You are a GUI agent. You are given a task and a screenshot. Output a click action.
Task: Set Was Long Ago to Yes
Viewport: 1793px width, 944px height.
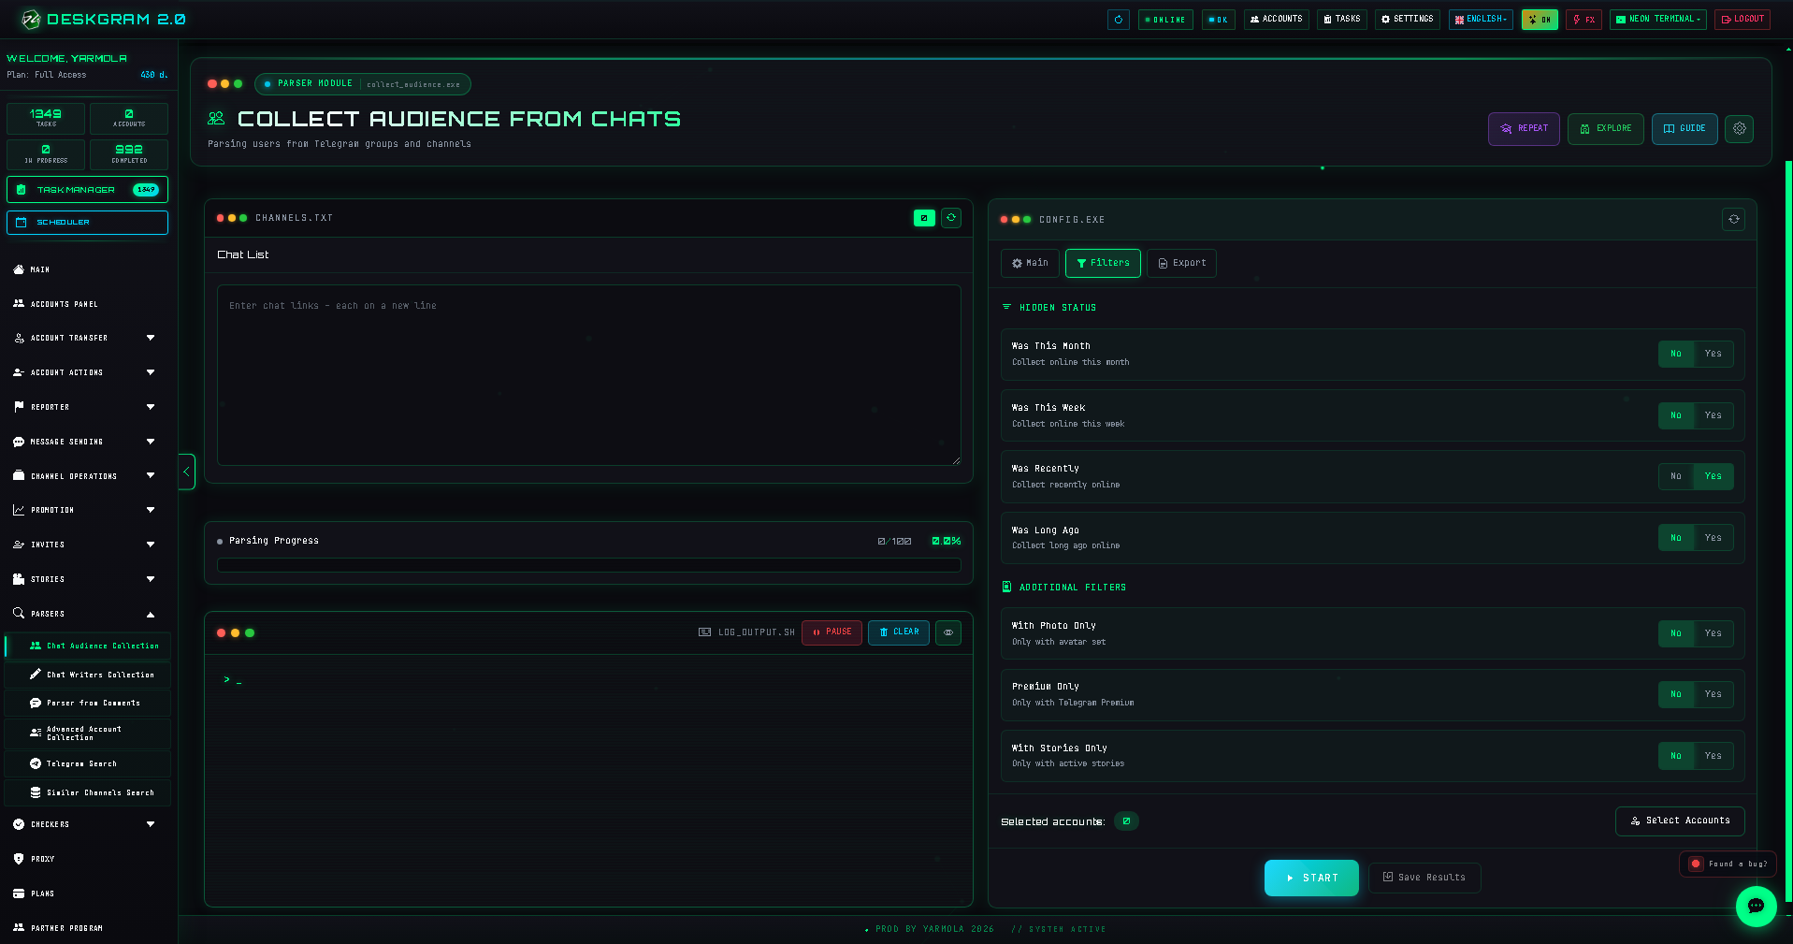pos(1713,538)
